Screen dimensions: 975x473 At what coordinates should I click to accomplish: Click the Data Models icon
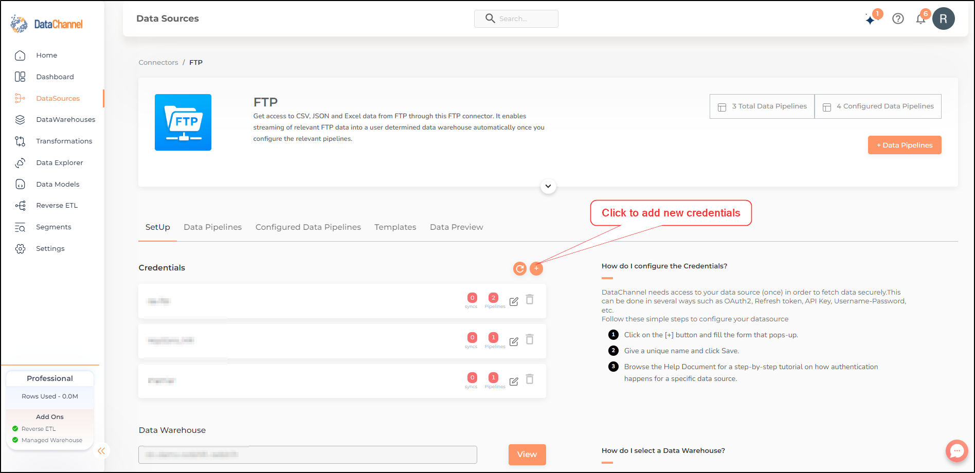tap(20, 184)
